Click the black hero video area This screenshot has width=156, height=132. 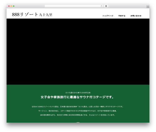pyautogui.click(x=78, y=51)
